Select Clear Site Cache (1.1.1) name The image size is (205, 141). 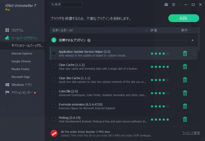tap(74, 78)
